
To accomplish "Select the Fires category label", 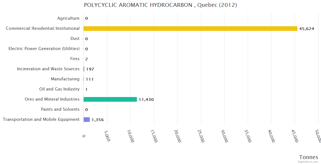I will 75,59.
